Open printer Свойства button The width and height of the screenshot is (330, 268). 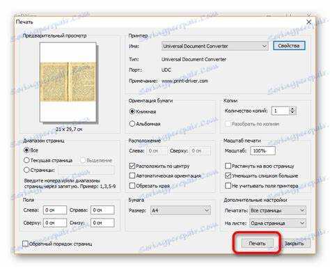[289, 46]
